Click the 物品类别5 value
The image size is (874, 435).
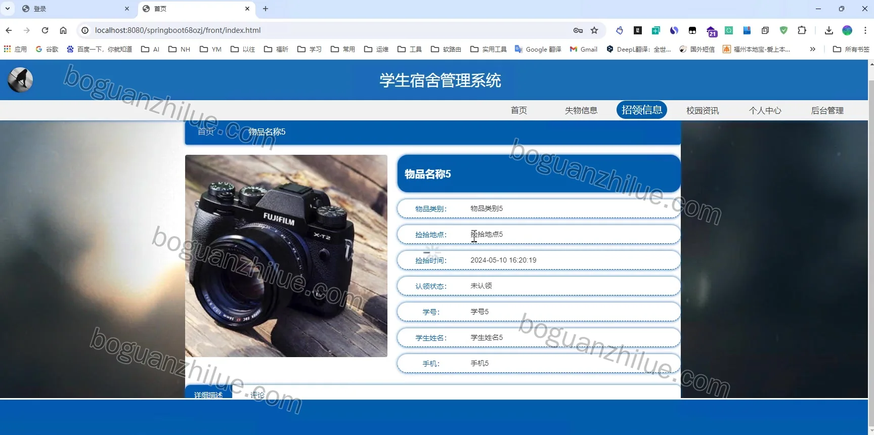[x=487, y=208]
